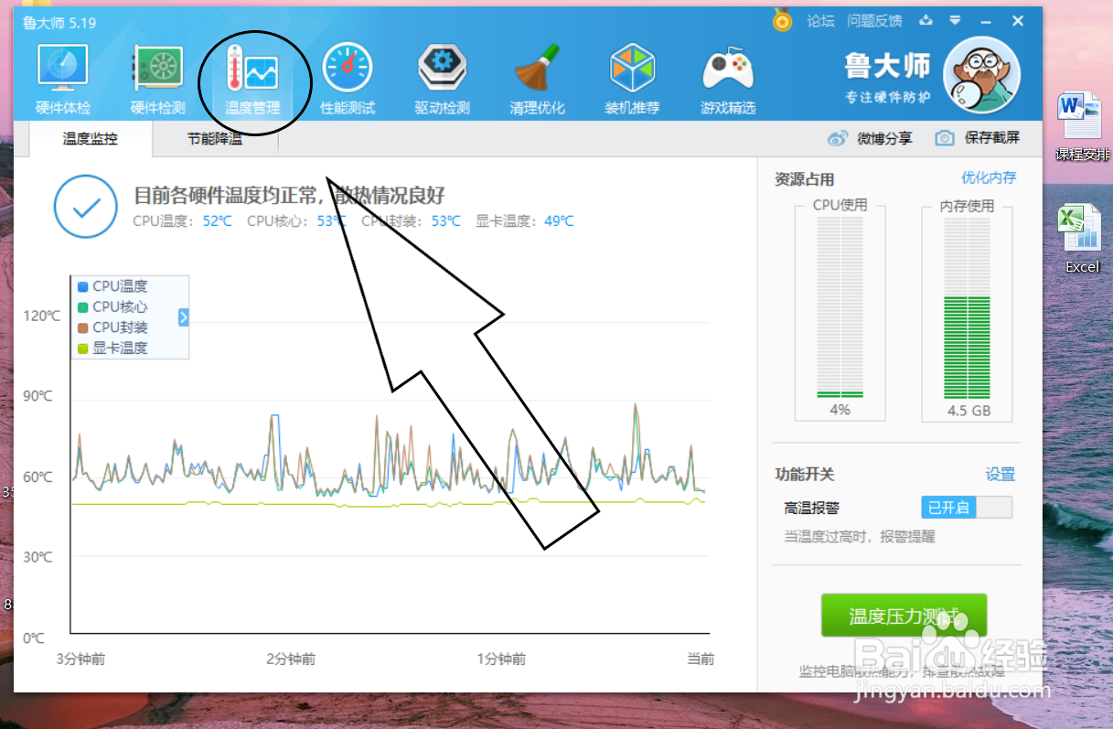Click the 资源占用 section heading
Viewport: 1113px width, 729px height.
[805, 179]
